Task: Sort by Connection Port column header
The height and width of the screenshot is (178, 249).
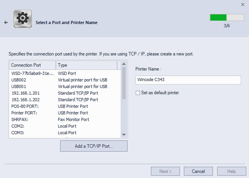Action: pyautogui.click(x=32, y=65)
